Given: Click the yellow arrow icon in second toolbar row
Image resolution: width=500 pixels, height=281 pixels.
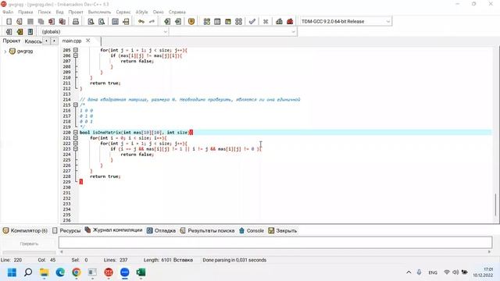Looking at the screenshot, I should click(x=20, y=31).
